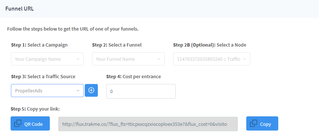Click the Step 5 Copy your link label
Image resolution: width=319 pixels, height=140 pixels.
[35, 109]
